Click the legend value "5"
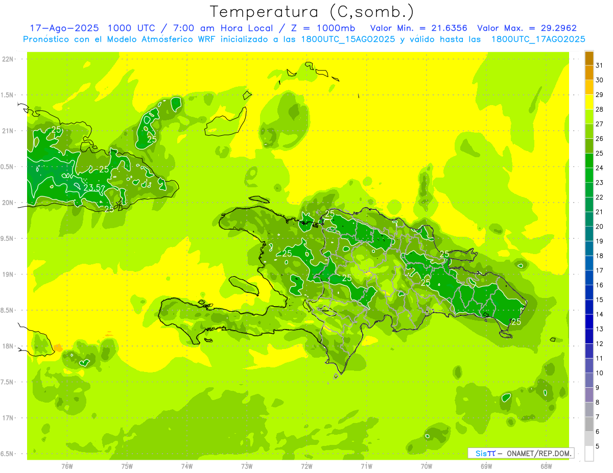This screenshot has width=613, height=473. pyautogui.click(x=598, y=446)
